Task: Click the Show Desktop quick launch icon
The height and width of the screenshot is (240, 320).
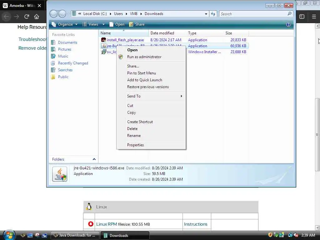Action: (x=30, y=236)
